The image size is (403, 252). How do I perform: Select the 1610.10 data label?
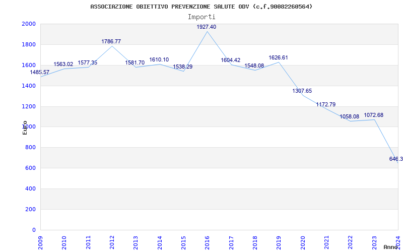coord(159,59)
